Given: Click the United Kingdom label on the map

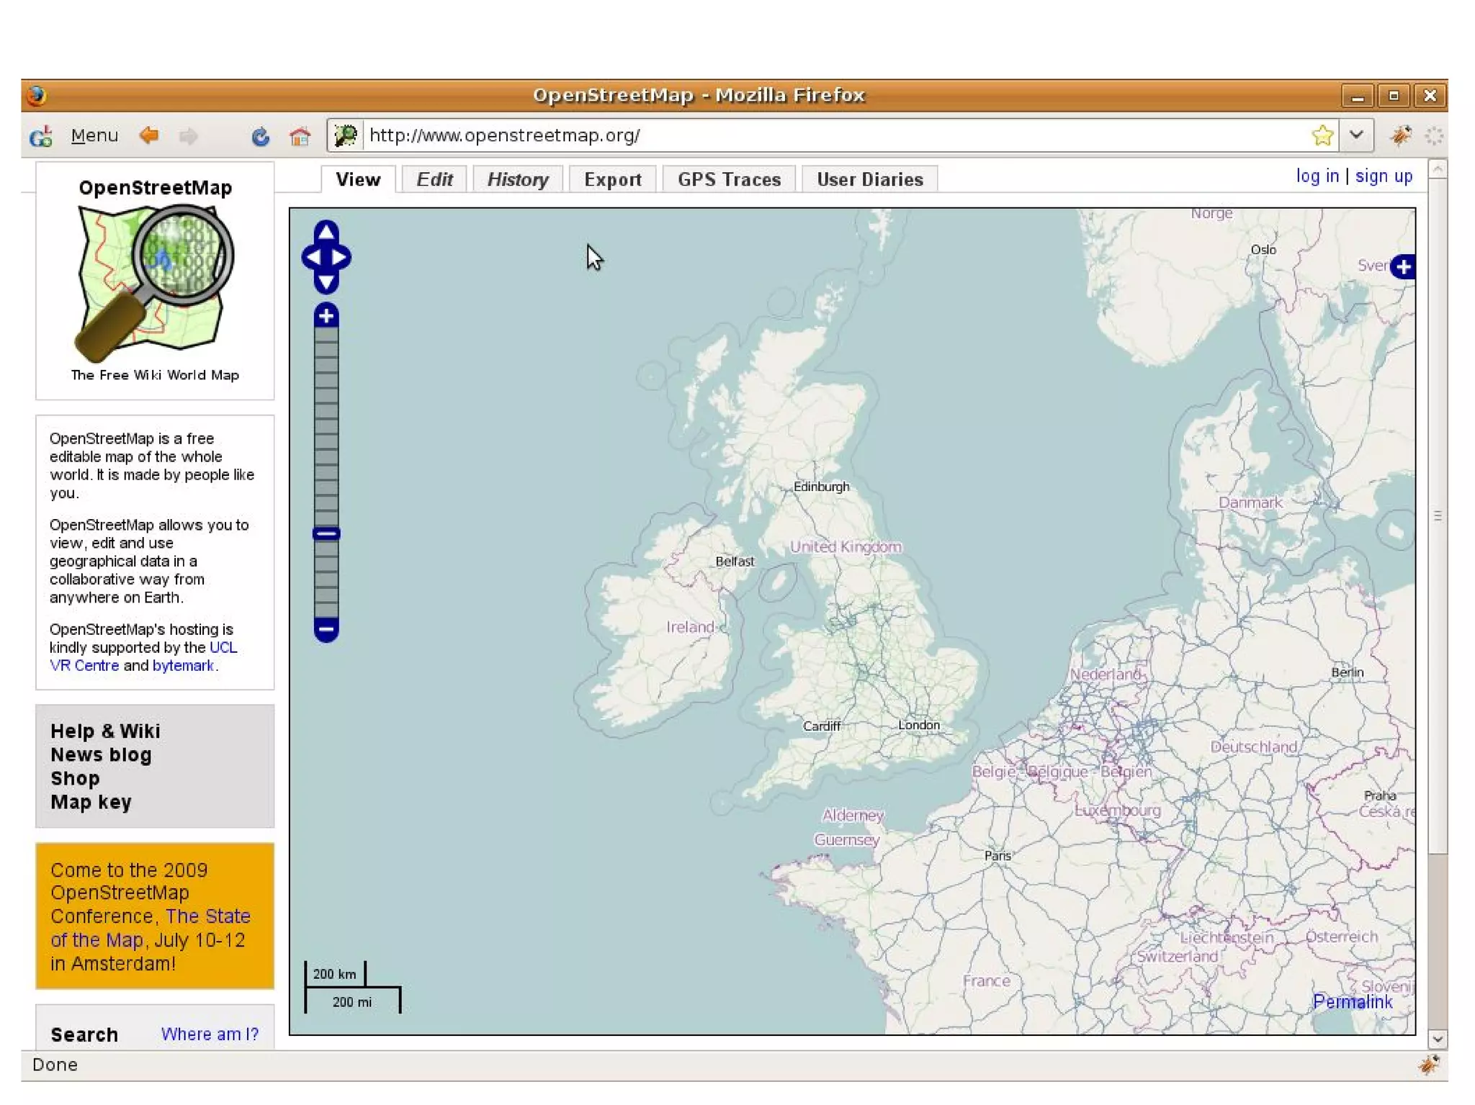Looking at the screenshot, I should pos(846,546).
